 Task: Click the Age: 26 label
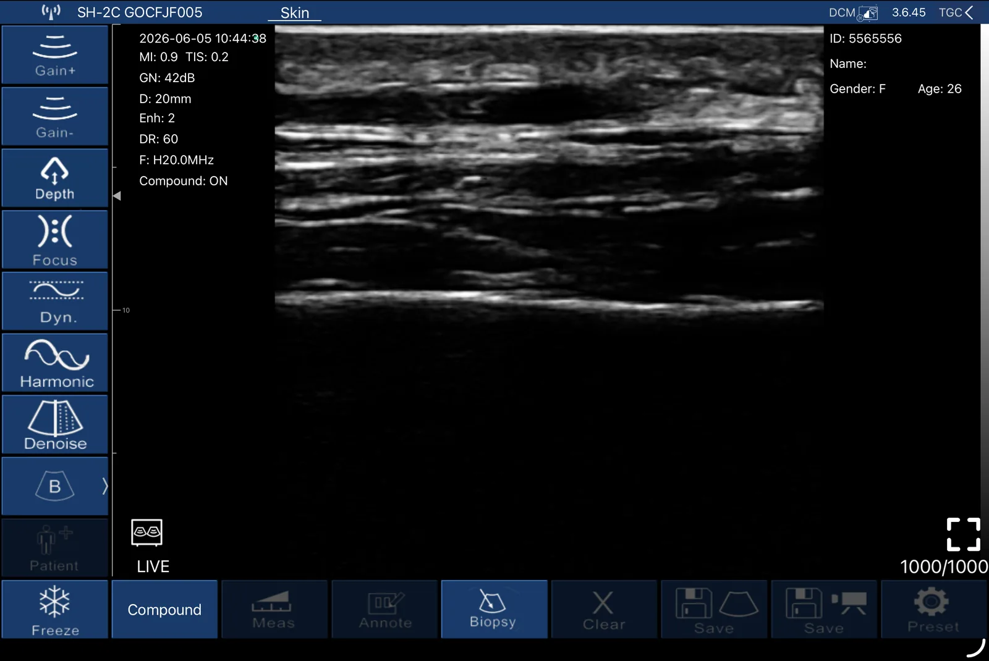point(940,89)
